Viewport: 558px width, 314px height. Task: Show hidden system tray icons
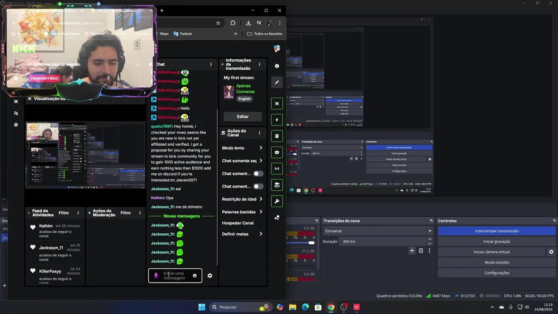click(x=492, y=307)
